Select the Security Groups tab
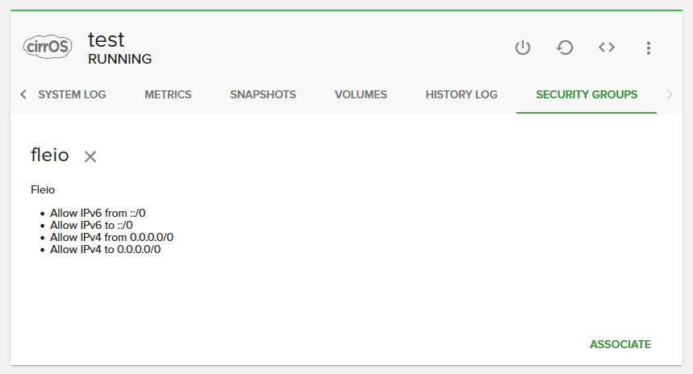The width and height of the screenshot is (693, 374). (x=587, y=94)
